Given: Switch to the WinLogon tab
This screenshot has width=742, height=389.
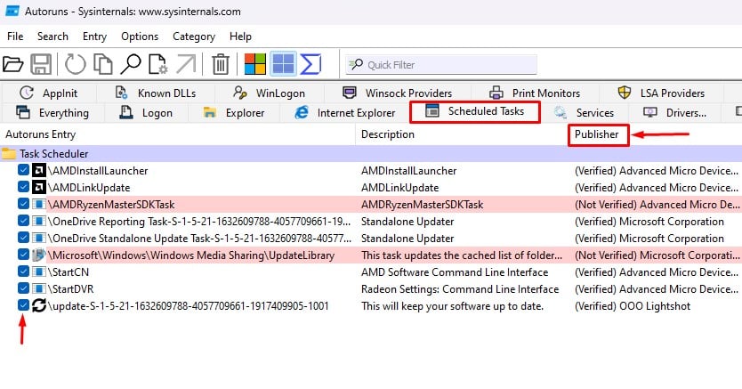Looking at the screenshot, I should pos(270,93).
